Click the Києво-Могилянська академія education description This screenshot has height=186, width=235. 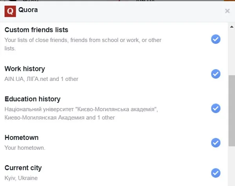tap(81, 113)
